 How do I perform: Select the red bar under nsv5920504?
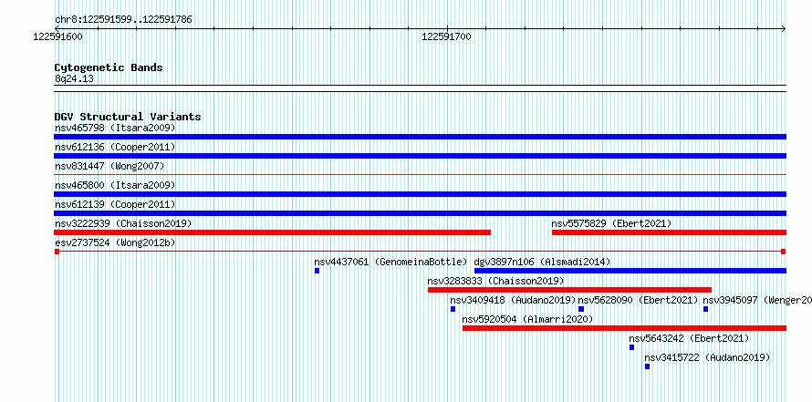click(x=625, y=328)
